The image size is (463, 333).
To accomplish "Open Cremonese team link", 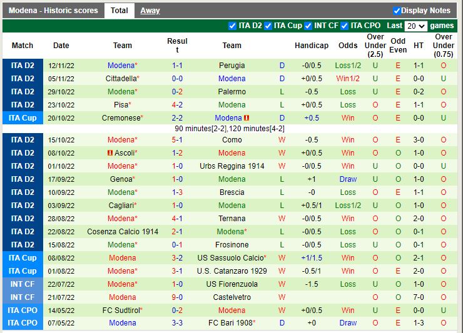I will click(x=121, y=118).
